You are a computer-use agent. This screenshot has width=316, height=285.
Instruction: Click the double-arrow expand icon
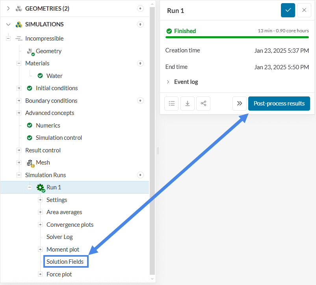tap(239, 104)
